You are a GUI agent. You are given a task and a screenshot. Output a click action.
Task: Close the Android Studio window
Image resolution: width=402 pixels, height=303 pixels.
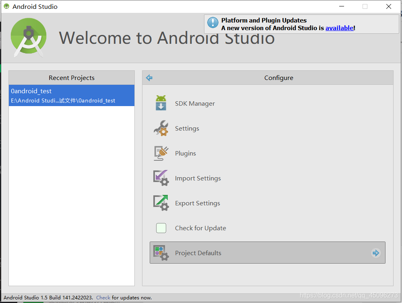point(389,6)
